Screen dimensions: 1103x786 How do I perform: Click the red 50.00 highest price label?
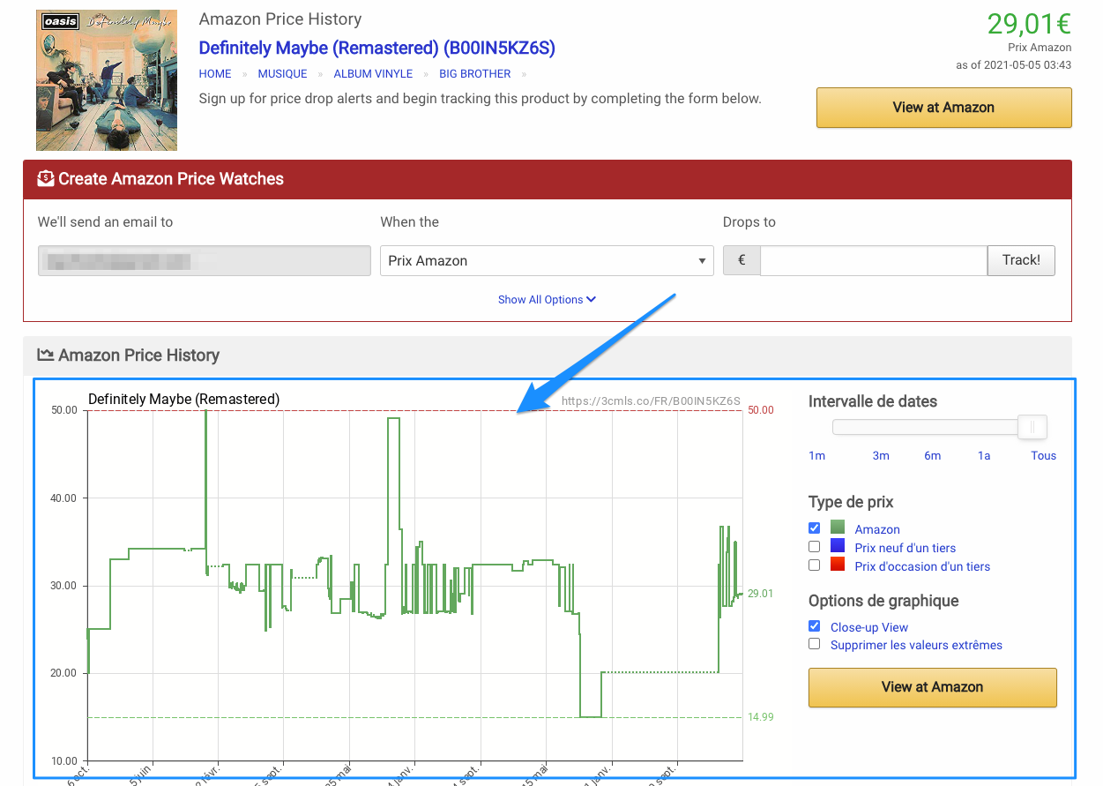point(761,410)
